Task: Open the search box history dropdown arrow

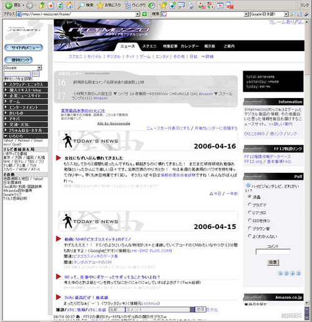Action: 246,14
